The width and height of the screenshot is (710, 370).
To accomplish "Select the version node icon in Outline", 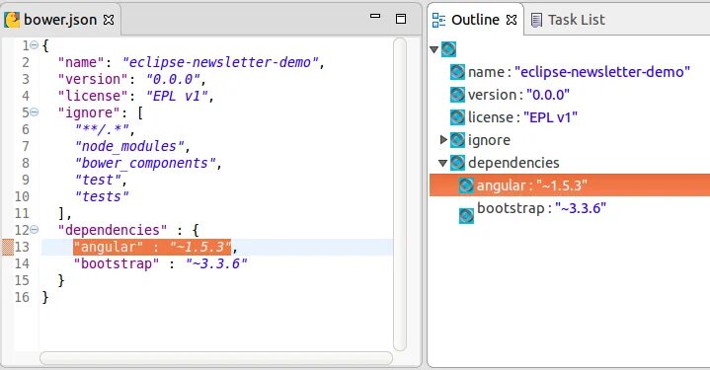I will [x=457, y=95].
